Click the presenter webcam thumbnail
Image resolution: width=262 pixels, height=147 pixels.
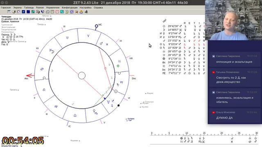pyautogui.click(x=233, y=20)
